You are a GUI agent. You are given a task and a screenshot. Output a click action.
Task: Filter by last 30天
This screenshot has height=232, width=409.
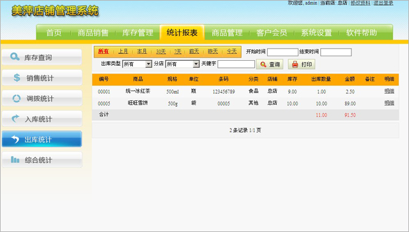coord(161,52)
